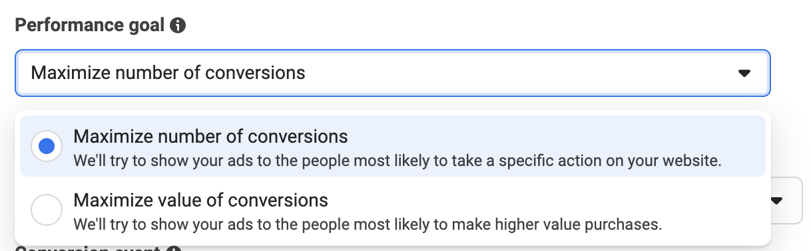The image size is (811, 251).
Task: Click empty space right of Maximize value option
Action: point(712,210)
